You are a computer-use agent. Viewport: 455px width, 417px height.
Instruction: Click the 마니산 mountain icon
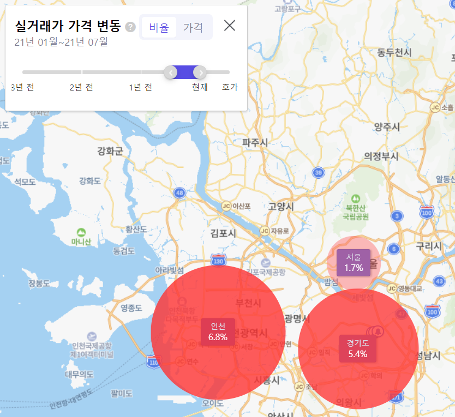tap(81, 232)
